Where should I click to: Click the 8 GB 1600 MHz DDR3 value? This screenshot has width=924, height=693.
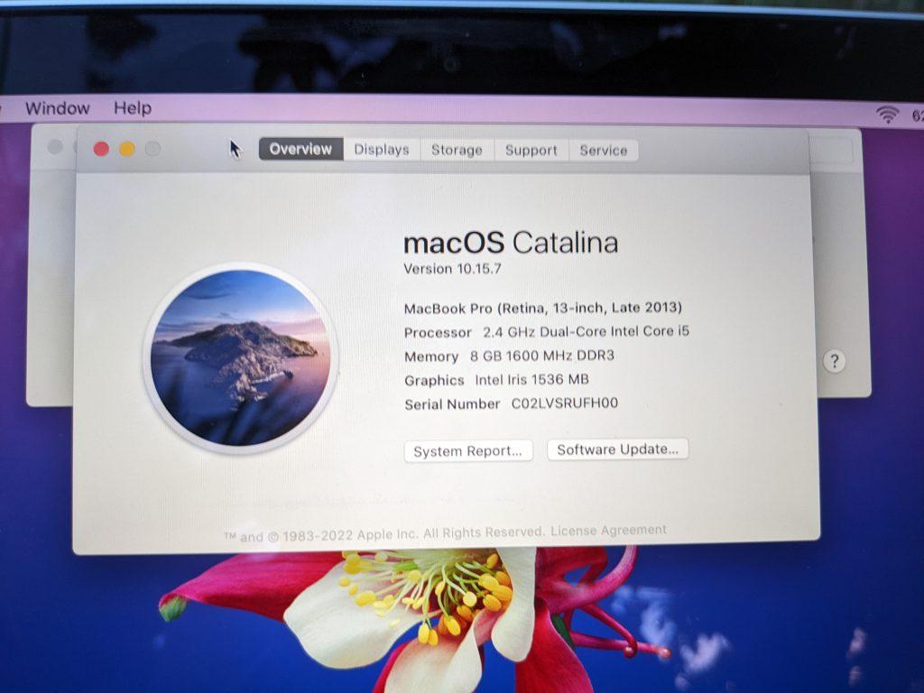pos(542,356)
